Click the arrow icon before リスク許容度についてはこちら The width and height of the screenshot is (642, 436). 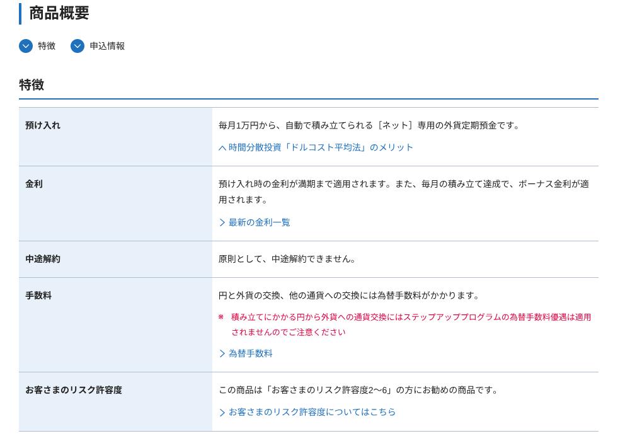pyautogui.click(x=222, y=413)
